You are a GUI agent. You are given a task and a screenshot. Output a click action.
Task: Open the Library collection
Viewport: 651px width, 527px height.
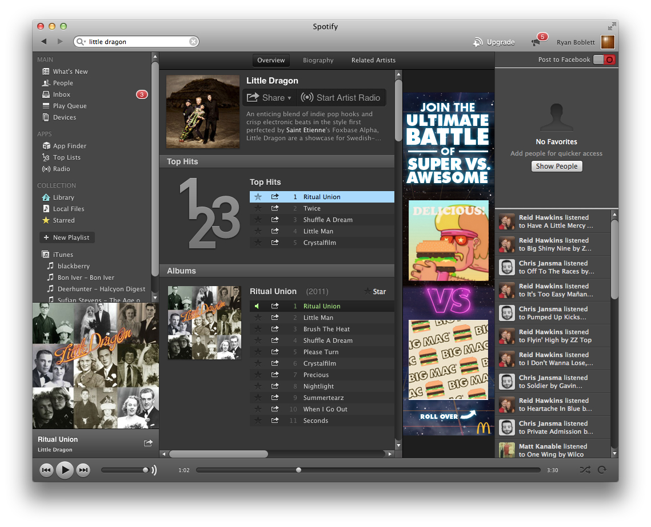[58, 197]
